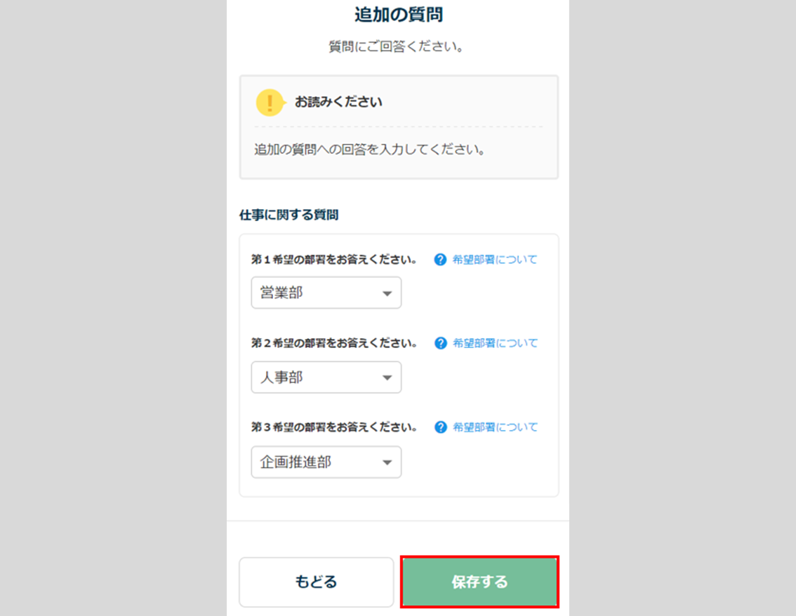
Task: Follow 希望部署について link for 第2希望
Action: tap(495, 343)
